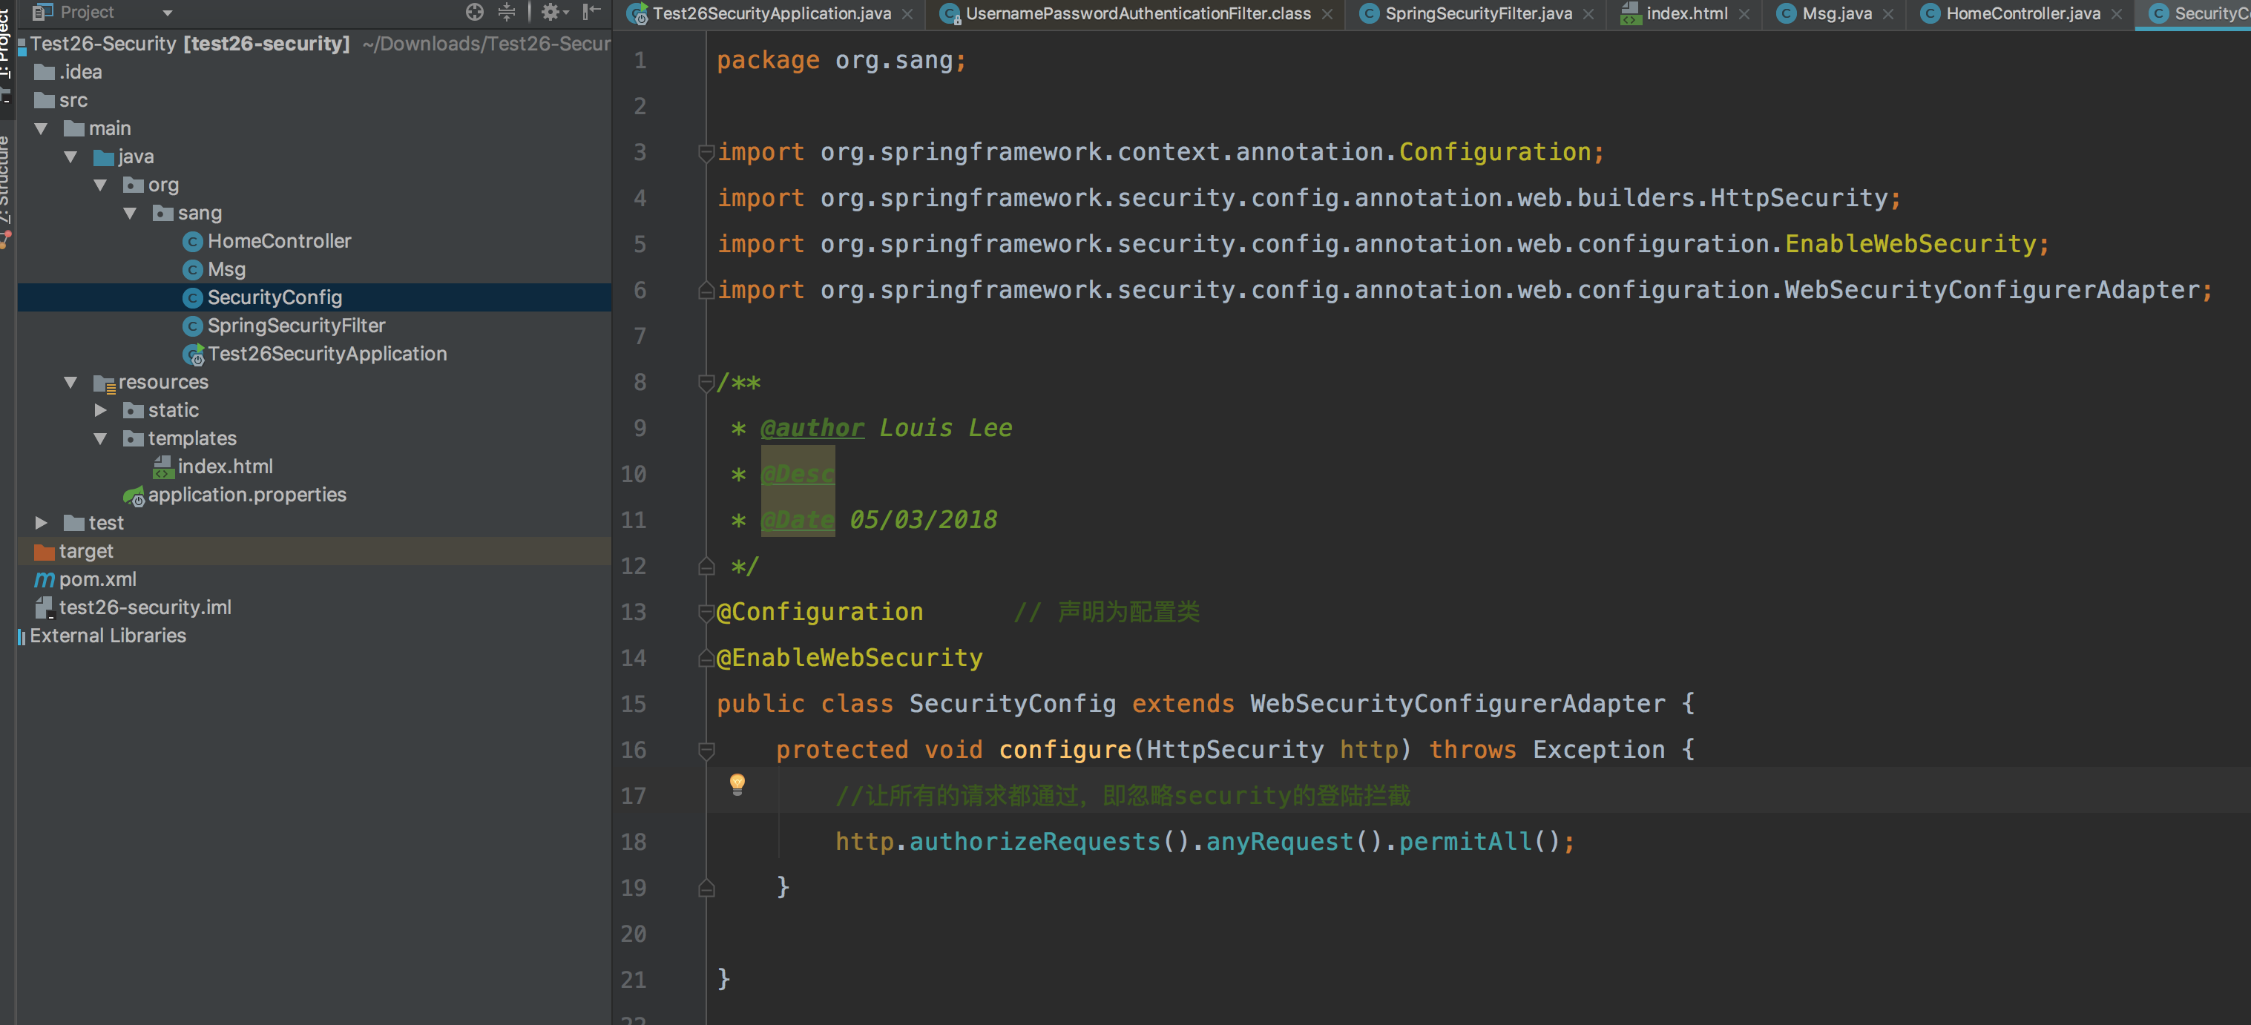Select the target folder in tree
The image size is (2251, 1025).
pyautogui.click(x=85, y=551)
